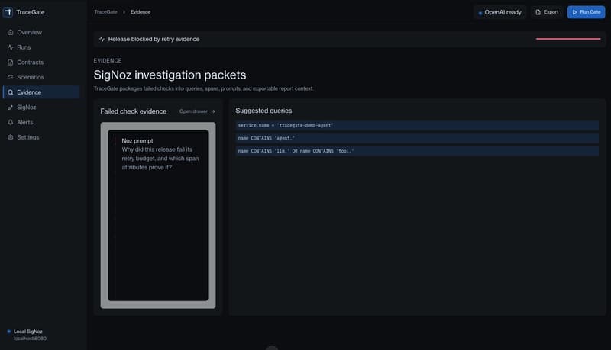Screen dimensions: 611x350
Task: Open the SigNoz sidebar item
Action: tap(41, 108)
